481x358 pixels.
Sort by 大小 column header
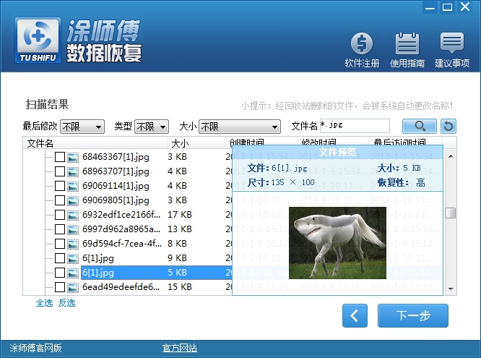pos(196,143)
